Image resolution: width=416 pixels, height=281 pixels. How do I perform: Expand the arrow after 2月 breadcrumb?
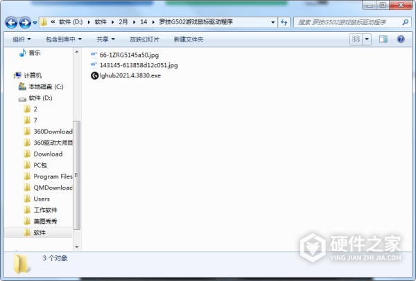135,22
